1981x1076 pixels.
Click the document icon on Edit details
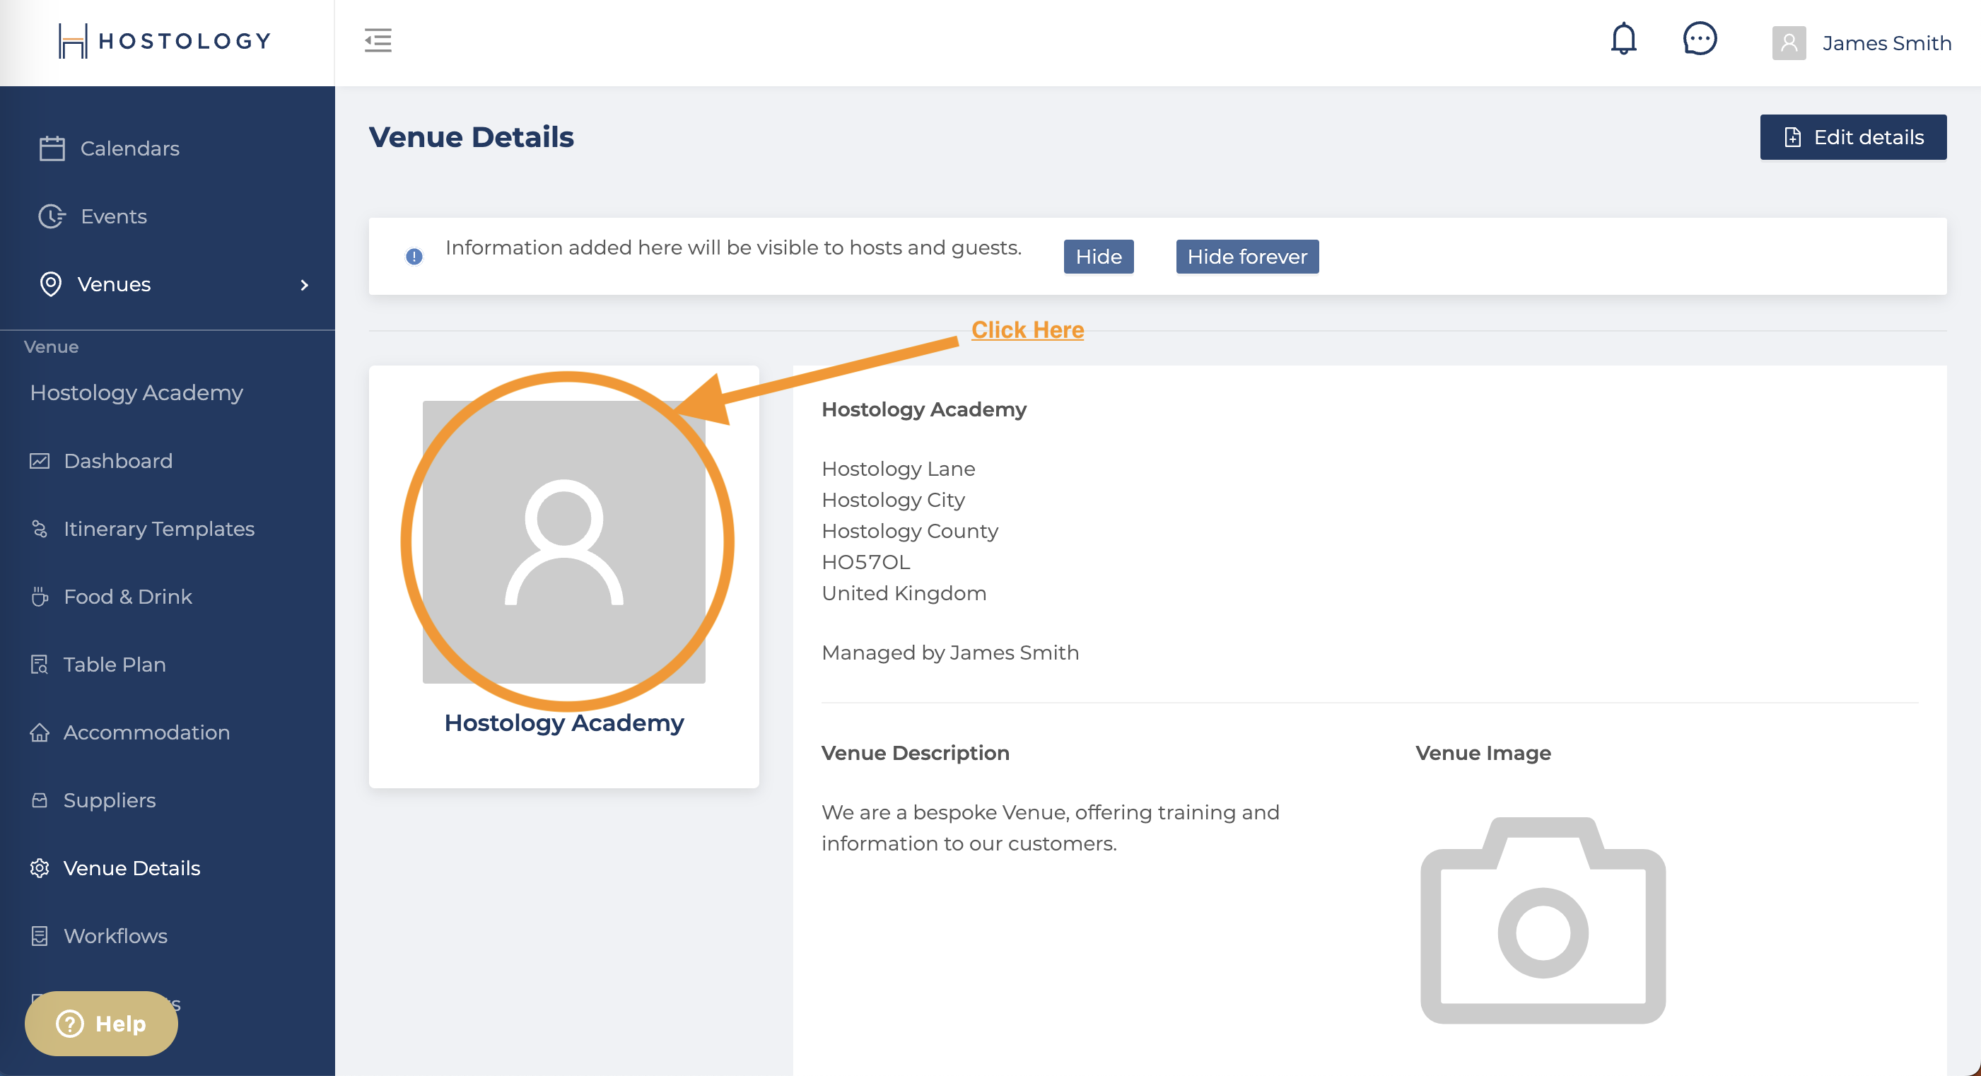[1793, 137]
